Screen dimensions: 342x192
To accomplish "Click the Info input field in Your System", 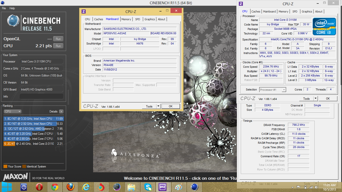I will 42,96.
